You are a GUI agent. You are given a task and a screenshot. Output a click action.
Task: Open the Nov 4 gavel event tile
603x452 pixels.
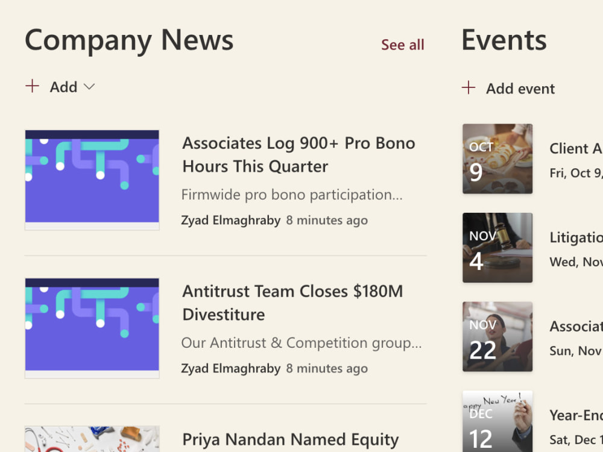tap(497, 248)
